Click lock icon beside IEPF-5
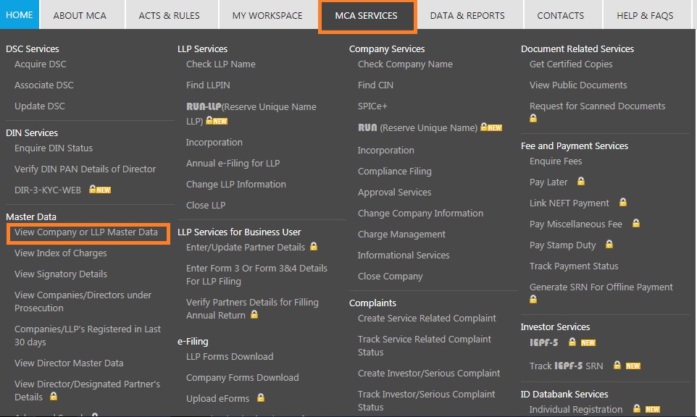This screenshot has width=697, height=417. click(572, 342)
